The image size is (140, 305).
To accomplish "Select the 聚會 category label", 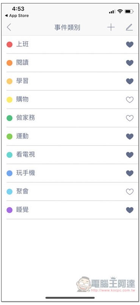I will (22, 191).
